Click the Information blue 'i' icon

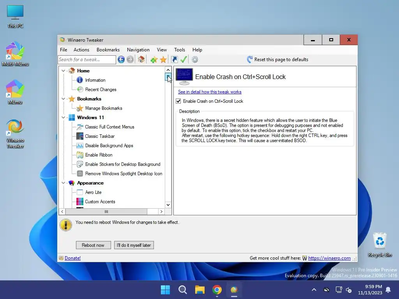point(79,80)
